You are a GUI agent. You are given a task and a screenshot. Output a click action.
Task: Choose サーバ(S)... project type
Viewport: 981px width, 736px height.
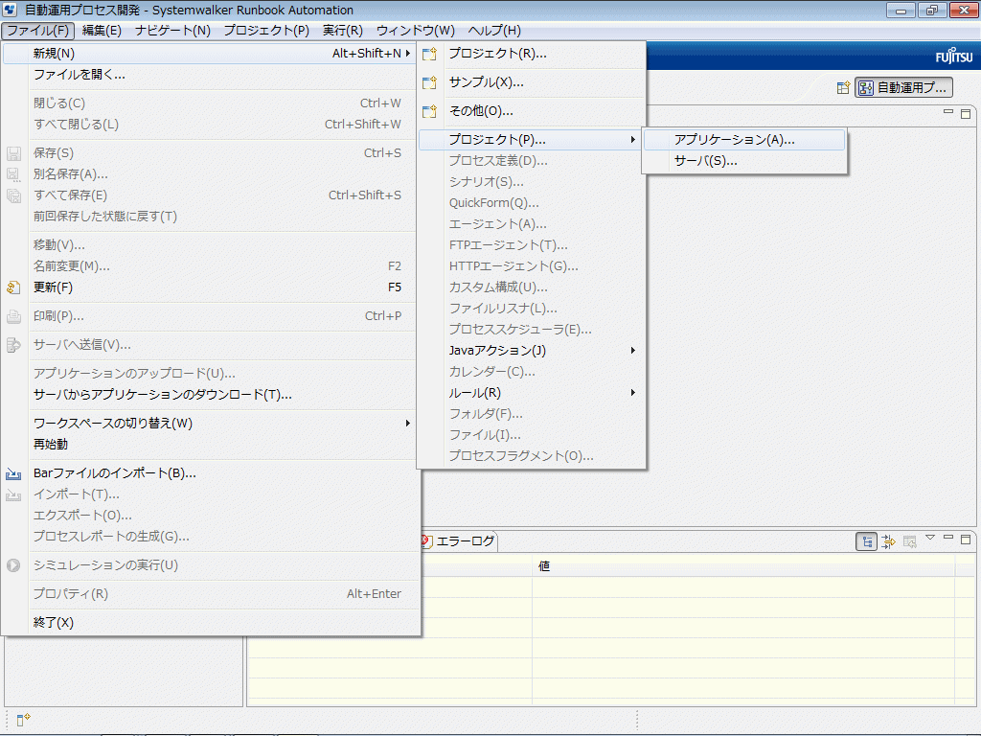point(705,161)
